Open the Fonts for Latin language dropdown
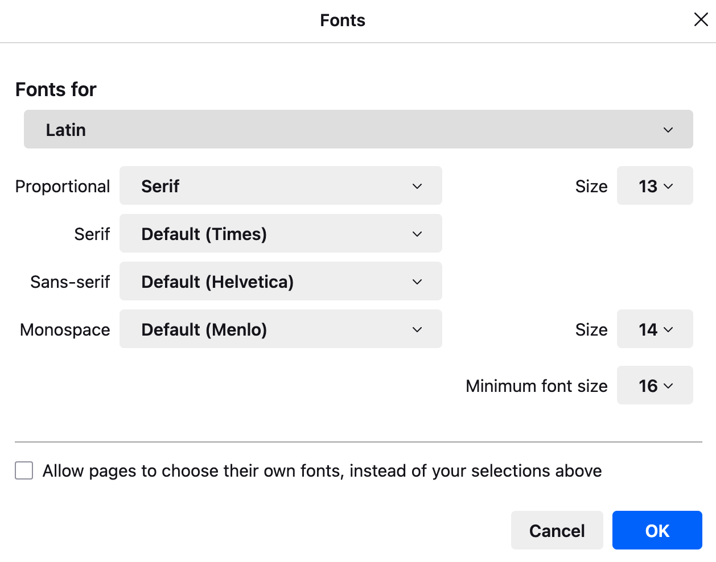The height and width of the screenshot is (562, 716). pos(358,130)
